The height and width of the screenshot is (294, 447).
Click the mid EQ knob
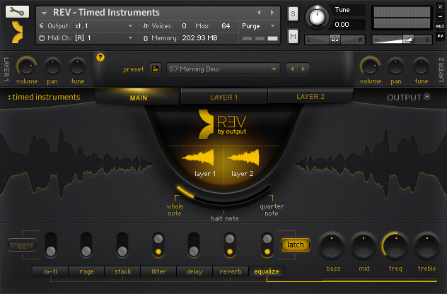(364, 245)
